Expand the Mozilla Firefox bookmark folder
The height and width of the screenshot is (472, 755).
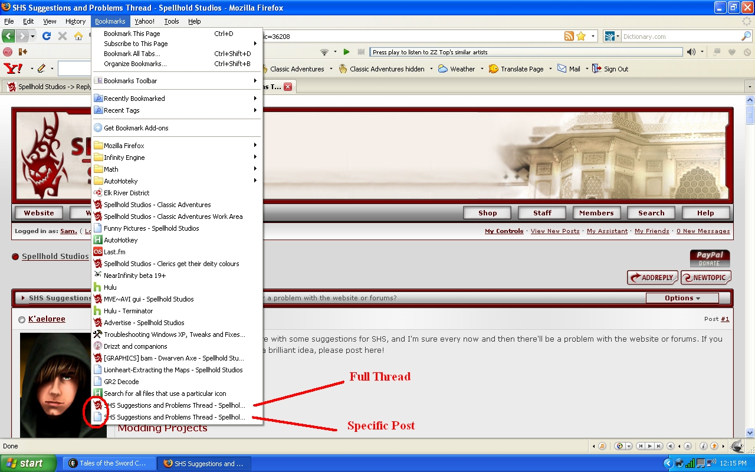coord(177,146)
